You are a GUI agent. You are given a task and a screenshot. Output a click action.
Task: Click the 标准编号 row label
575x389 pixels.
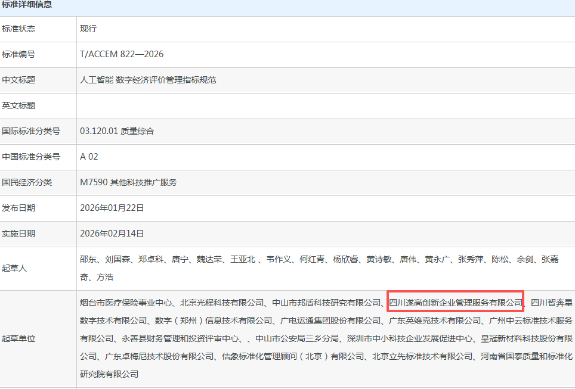(x=18, y=54)
